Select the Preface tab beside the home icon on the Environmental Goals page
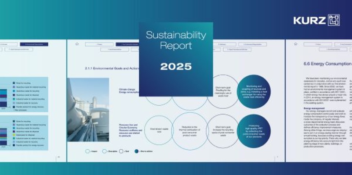 point(99,44)
